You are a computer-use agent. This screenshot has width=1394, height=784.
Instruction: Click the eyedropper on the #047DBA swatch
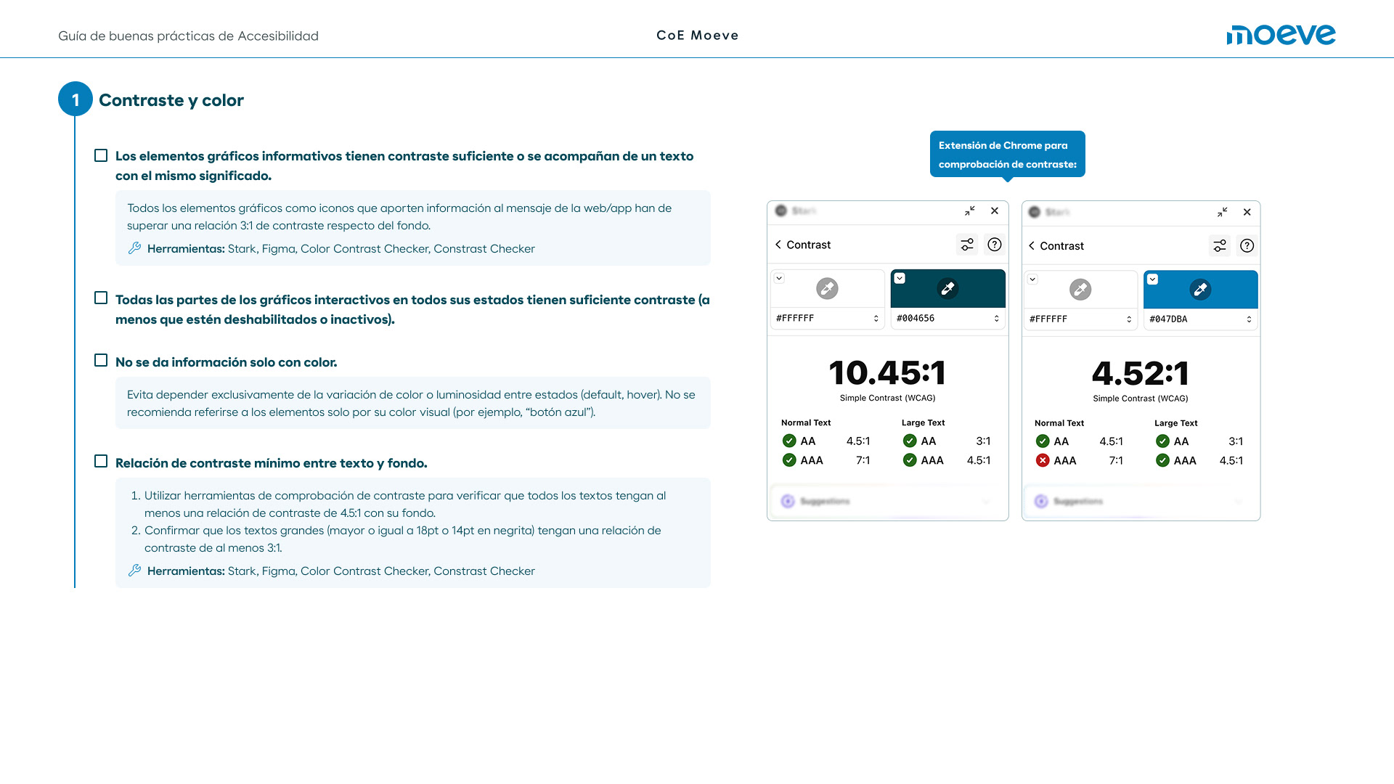[1200, 290]
